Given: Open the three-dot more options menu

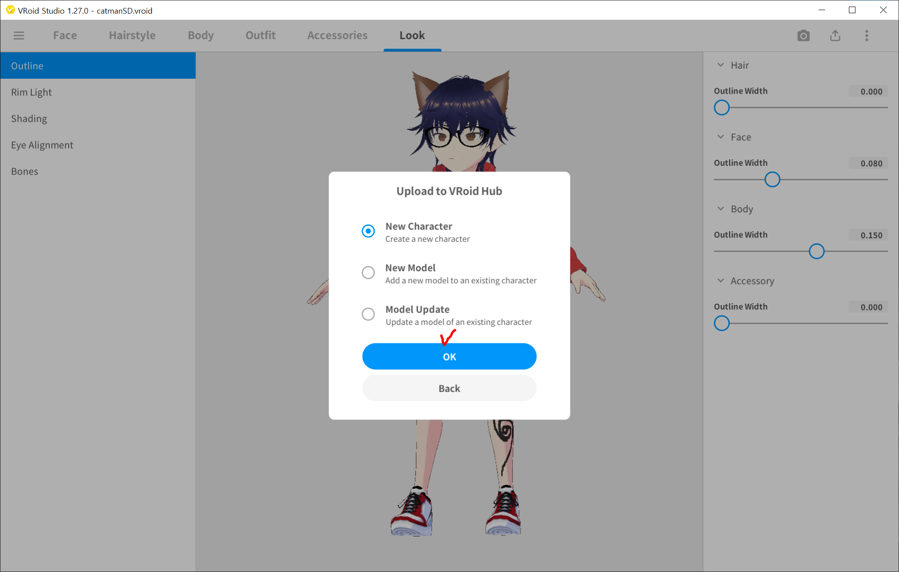Looking at the screenshot, I should coord(866,36).
